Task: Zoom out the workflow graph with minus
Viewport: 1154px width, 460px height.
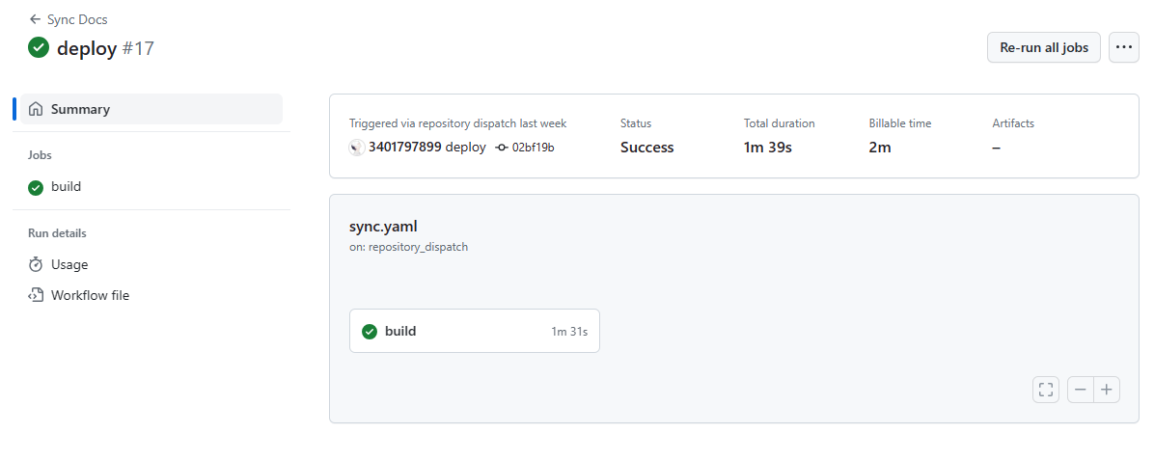Action: click(x=1081, y=390)
